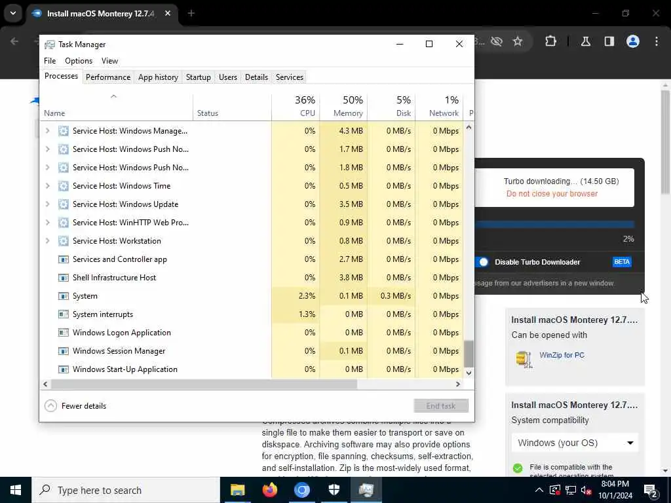Image resolution: width=671 pixels, height=503 pixels.
Task: Bookmark this page with the star icon
Action: (x=518, y=41)
